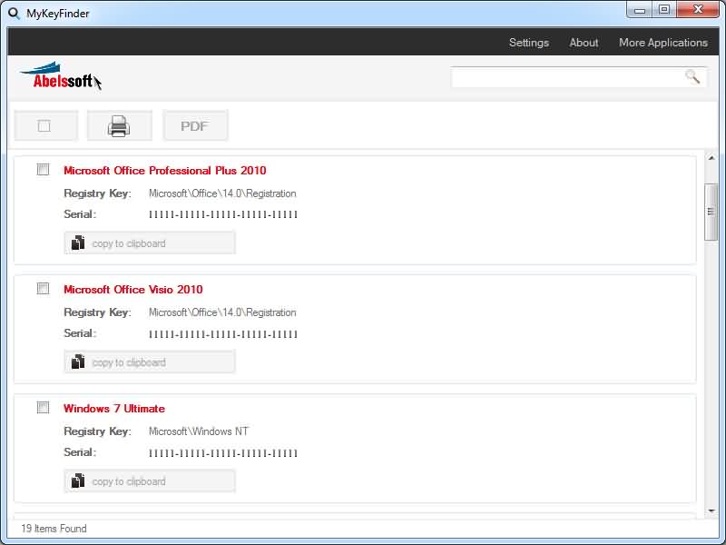Click the select-all icon on the toolbar
Screen dimensions: 726x545
point(45,125)
